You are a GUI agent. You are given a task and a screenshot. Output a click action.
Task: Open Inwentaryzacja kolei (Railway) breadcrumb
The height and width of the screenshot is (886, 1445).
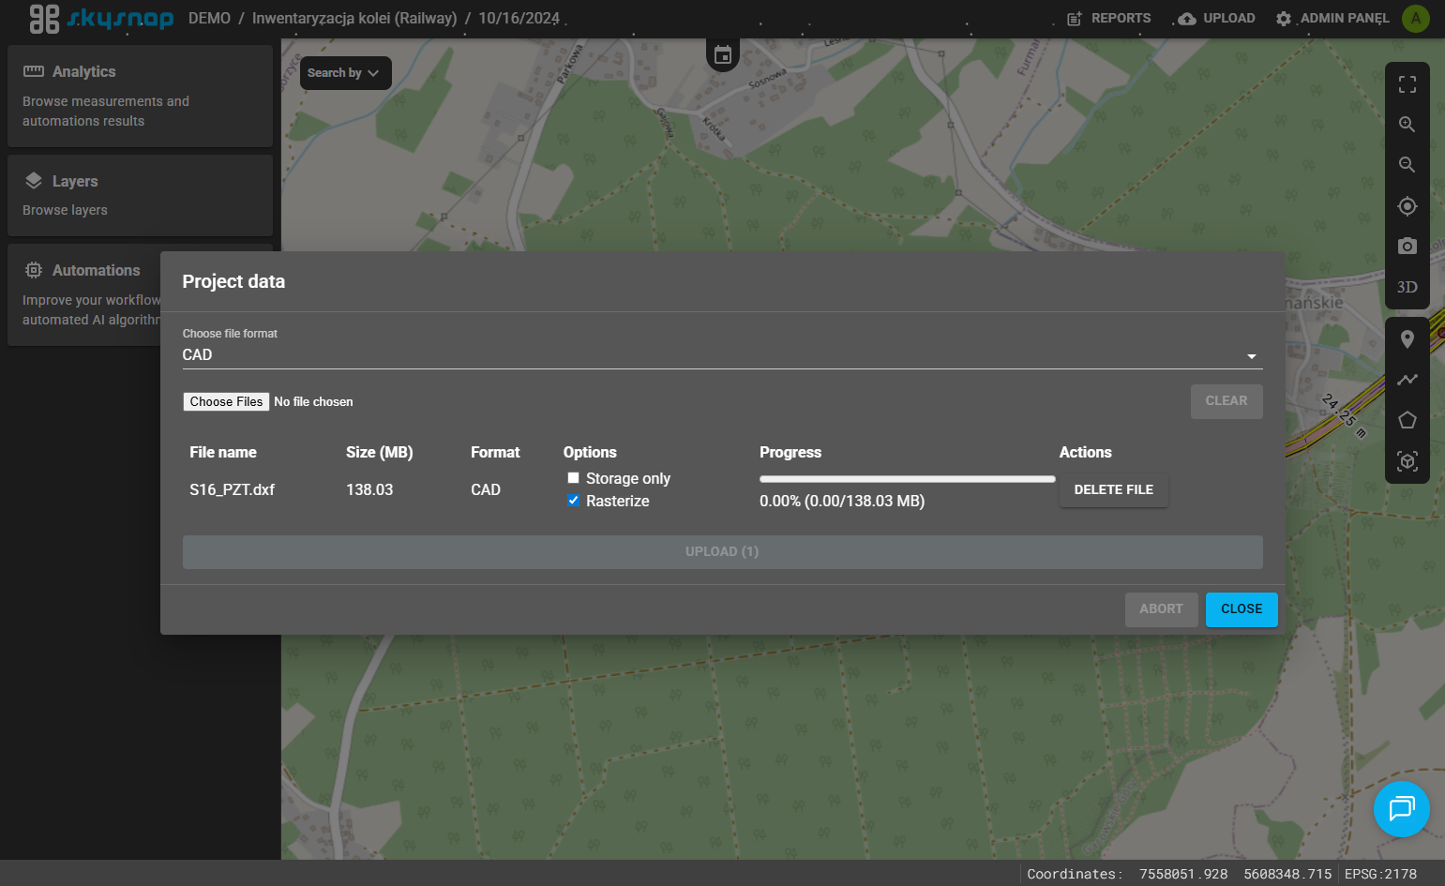click(354, 19)
